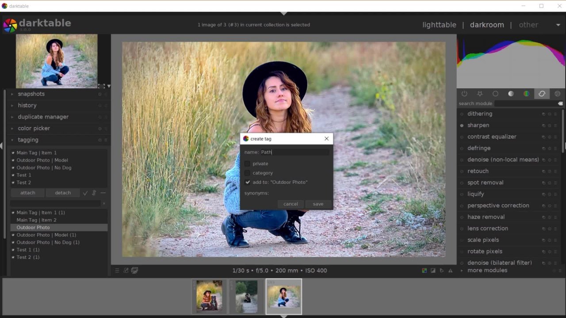Show active modules via power icon tab

464,94
